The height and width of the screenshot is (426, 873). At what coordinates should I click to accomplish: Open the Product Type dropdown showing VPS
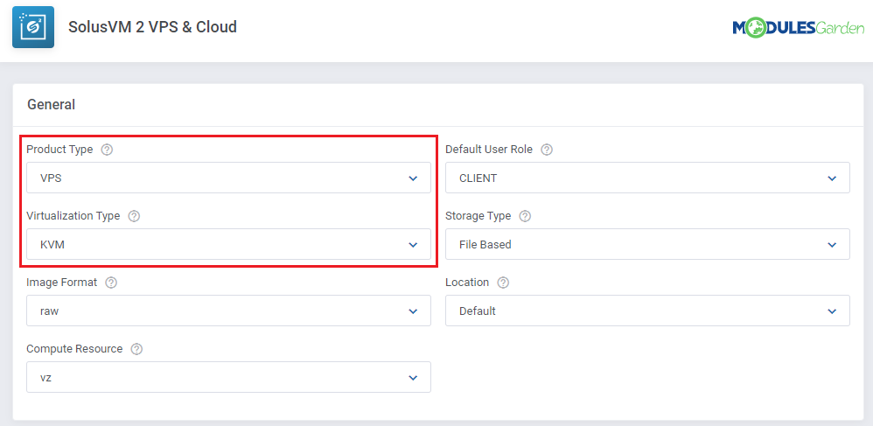coord(229,178)
